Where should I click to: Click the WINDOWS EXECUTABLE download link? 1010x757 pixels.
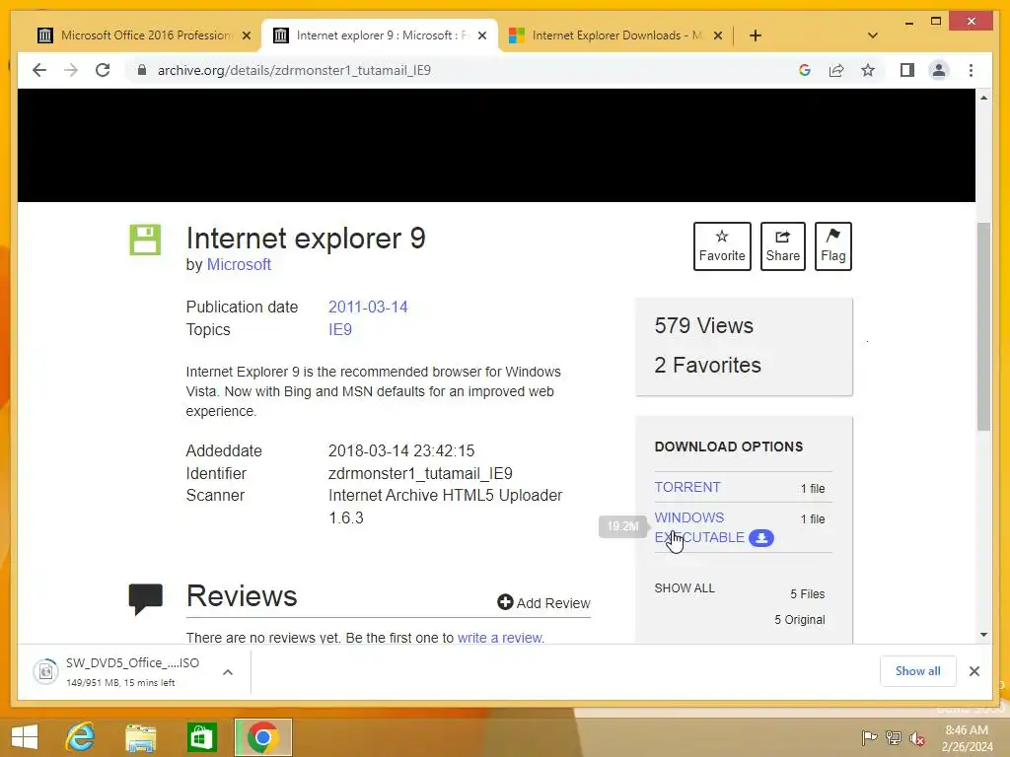coord(699,527)
